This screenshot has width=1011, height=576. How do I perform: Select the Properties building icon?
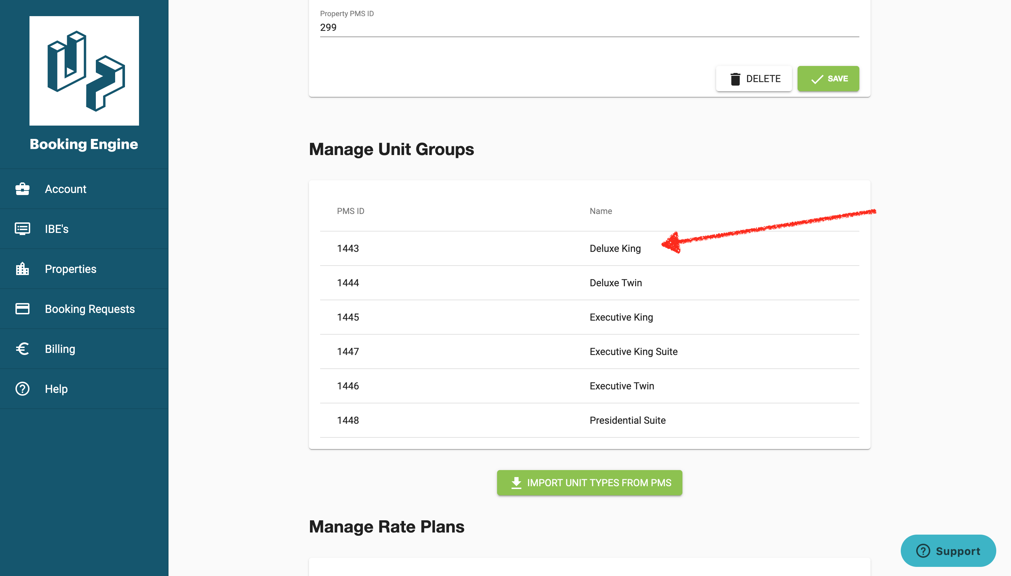click(x=22, y=269)
